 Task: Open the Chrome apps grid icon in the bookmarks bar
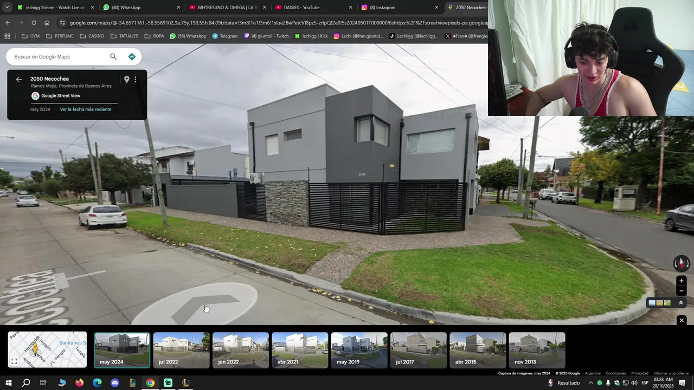(7, 36)
